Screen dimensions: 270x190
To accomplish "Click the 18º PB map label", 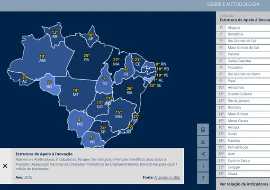I will pos(163,69).
